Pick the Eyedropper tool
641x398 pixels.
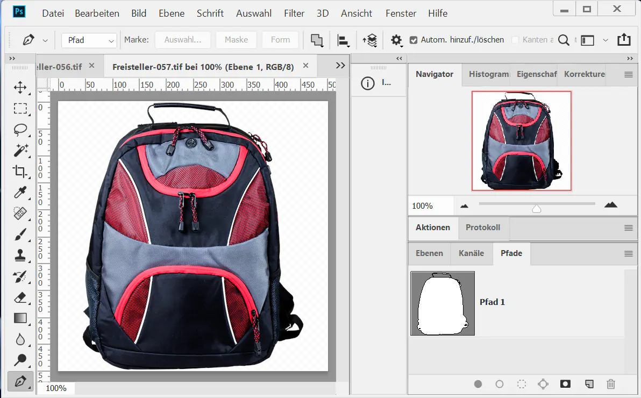click(x=20, y=193)
